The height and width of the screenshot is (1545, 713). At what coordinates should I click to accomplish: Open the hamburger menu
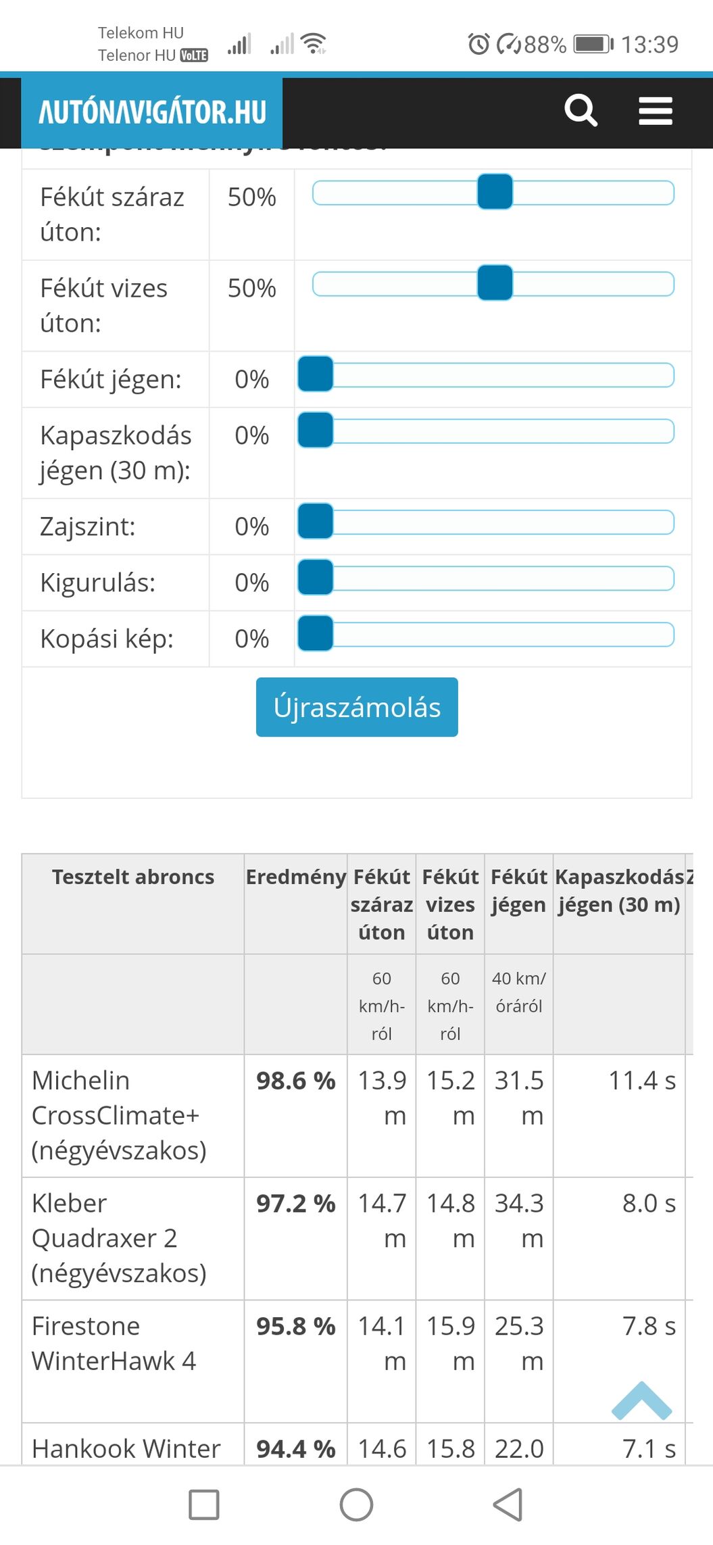[655, 111]
